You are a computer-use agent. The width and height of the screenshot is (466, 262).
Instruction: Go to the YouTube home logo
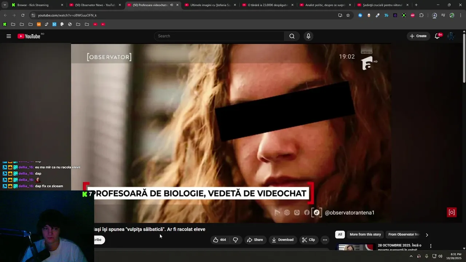pos(29,36)
